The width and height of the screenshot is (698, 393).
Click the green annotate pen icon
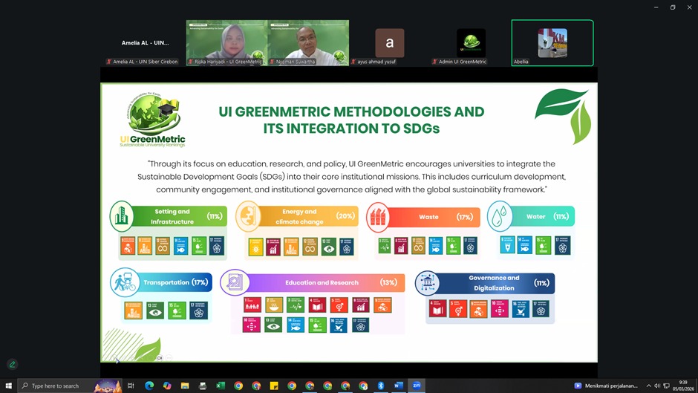coord(12,364)
